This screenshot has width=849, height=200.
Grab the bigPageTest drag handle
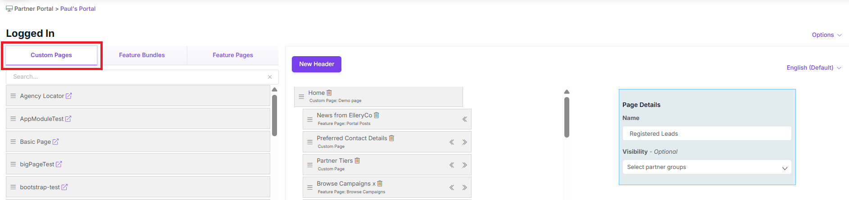pos(13,164)
